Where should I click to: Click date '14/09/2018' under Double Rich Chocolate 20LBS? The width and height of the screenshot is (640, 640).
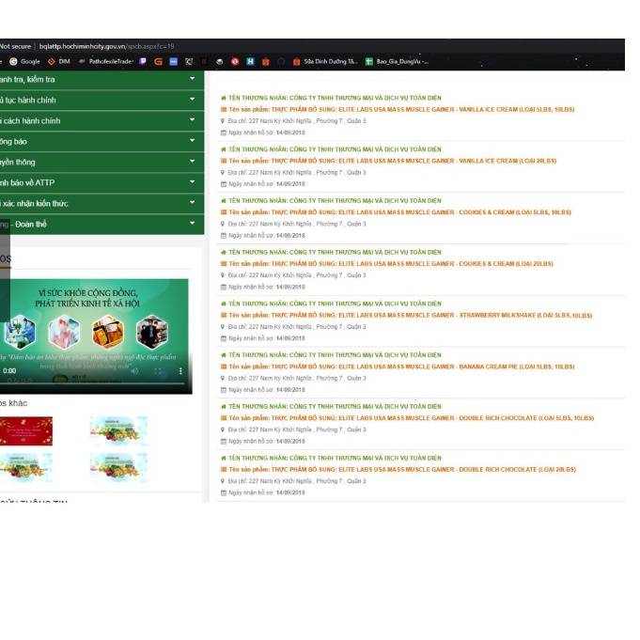pyautogui.click(x=290, y=492)
